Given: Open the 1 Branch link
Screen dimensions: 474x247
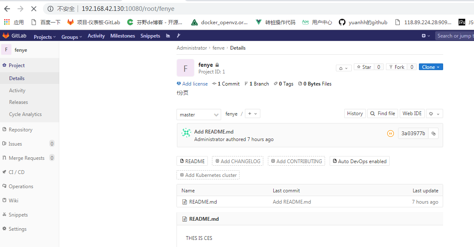Looking at the screenshot, I should tap(257, 84).
